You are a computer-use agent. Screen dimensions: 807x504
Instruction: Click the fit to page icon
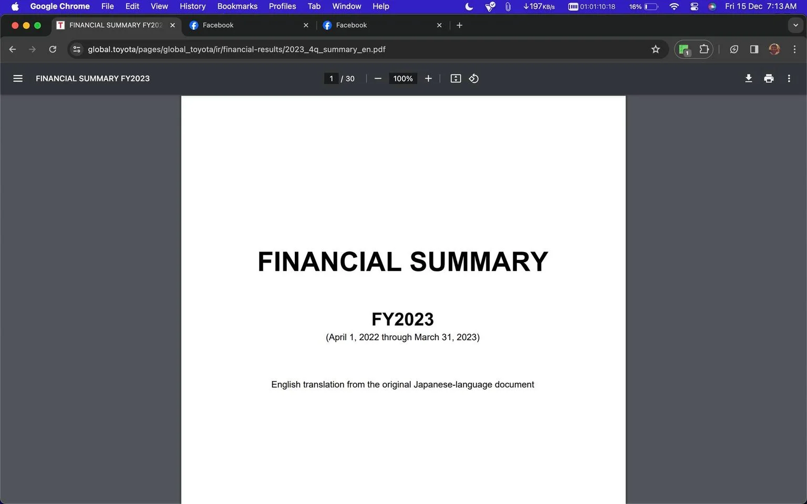pos(456,78)
